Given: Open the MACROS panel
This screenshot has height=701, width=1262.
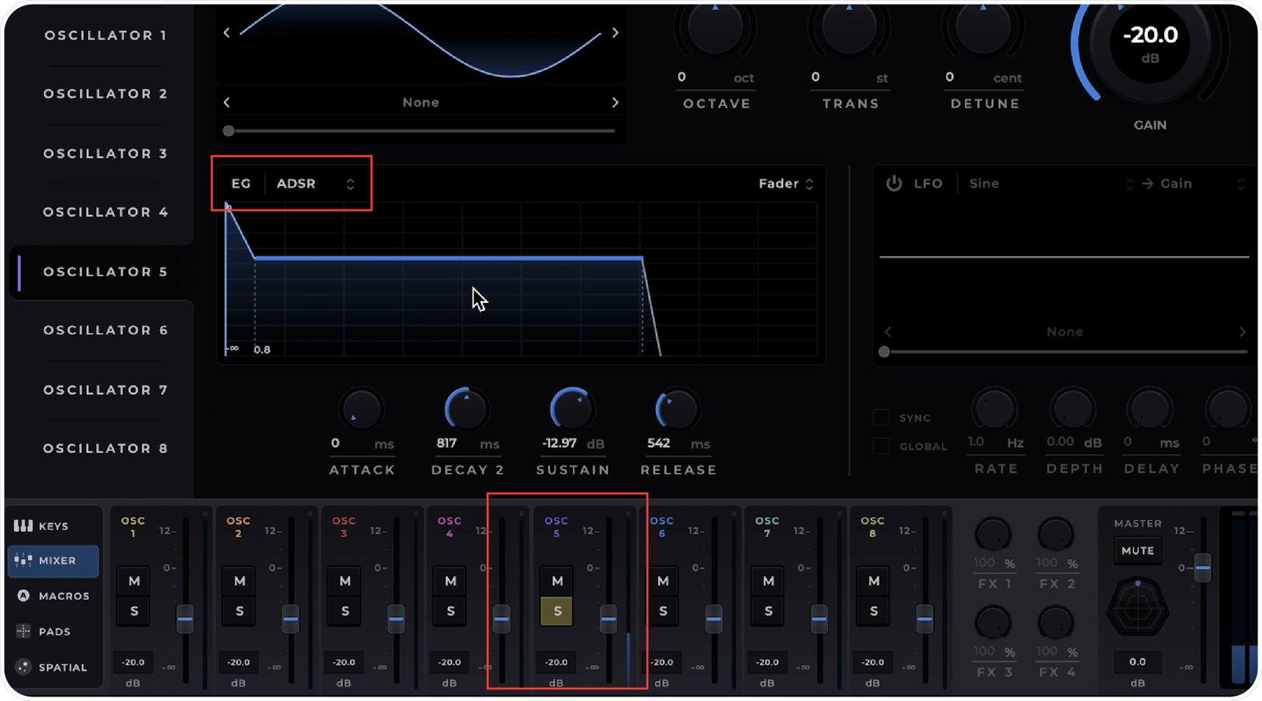Looking at the screenshot, I should coord(52,596).
